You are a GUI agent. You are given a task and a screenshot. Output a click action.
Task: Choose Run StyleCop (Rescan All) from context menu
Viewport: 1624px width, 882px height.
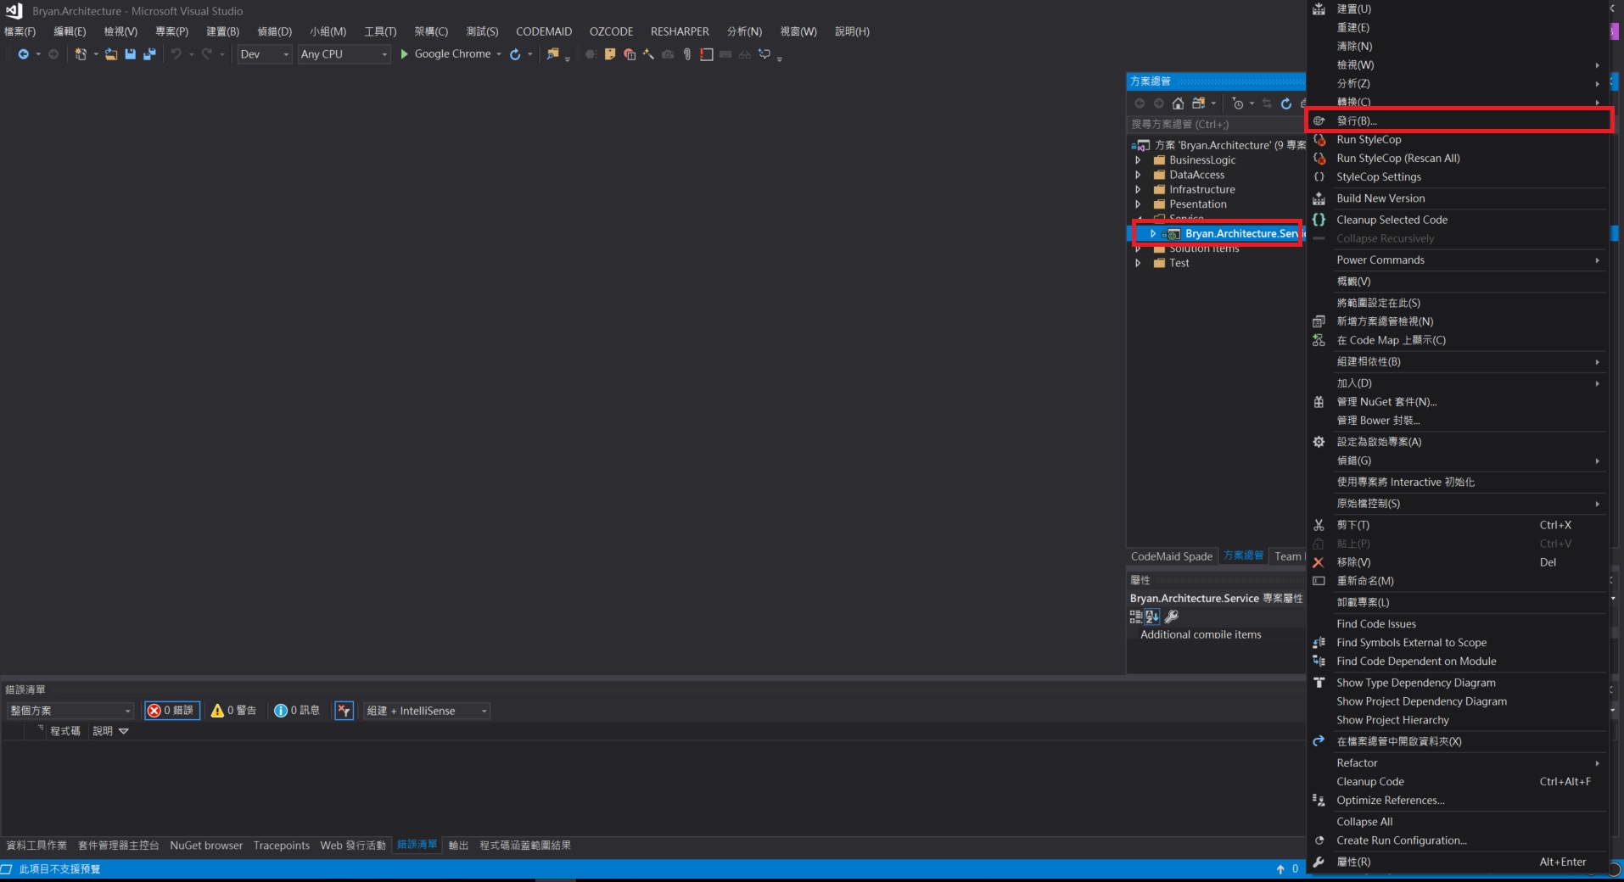click(x=1459, y=159)
